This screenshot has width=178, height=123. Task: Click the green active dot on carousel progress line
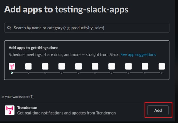pyautogui.click(x=12, y=73)
